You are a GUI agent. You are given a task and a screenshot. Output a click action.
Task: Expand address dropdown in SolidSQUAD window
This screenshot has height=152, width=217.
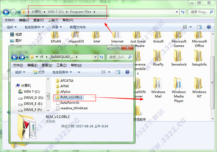point(95,57)
